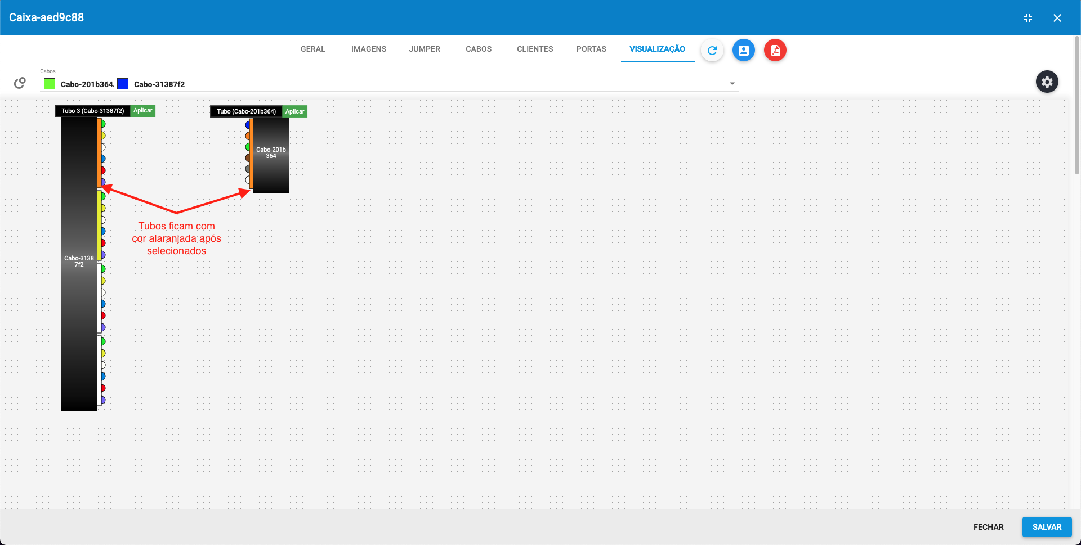Viewport: 1081px width, 545px height.
Task: Select red fiber in bottom tube of Cabo-31387f2
Action: (x=103, y=388)
